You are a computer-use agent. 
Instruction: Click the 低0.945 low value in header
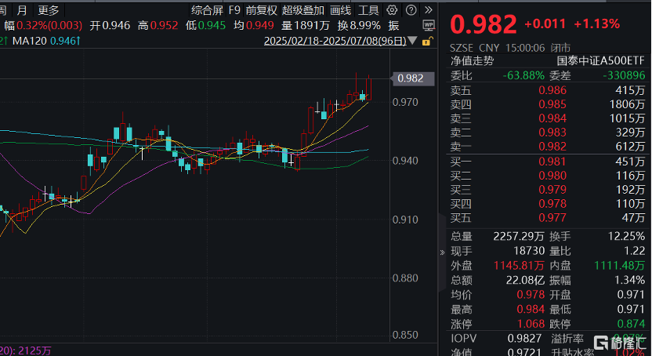tap(205, 26)
